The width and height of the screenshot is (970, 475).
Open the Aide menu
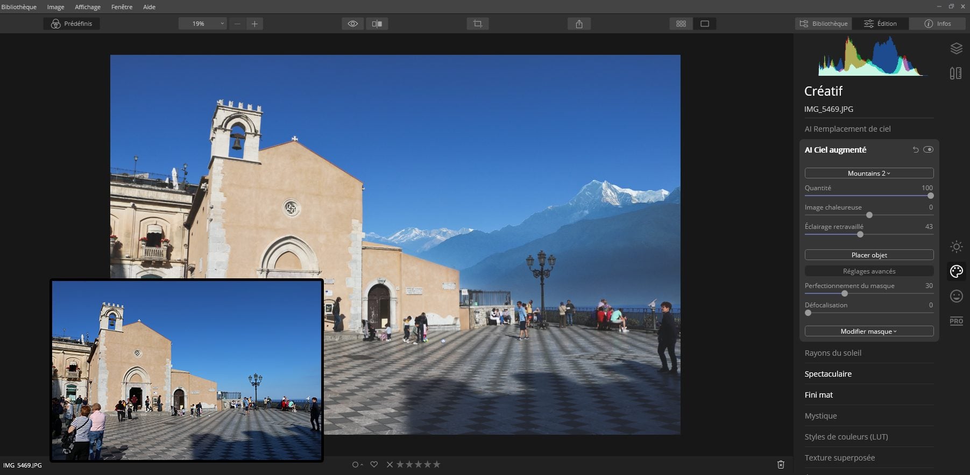tap(149, 7)
